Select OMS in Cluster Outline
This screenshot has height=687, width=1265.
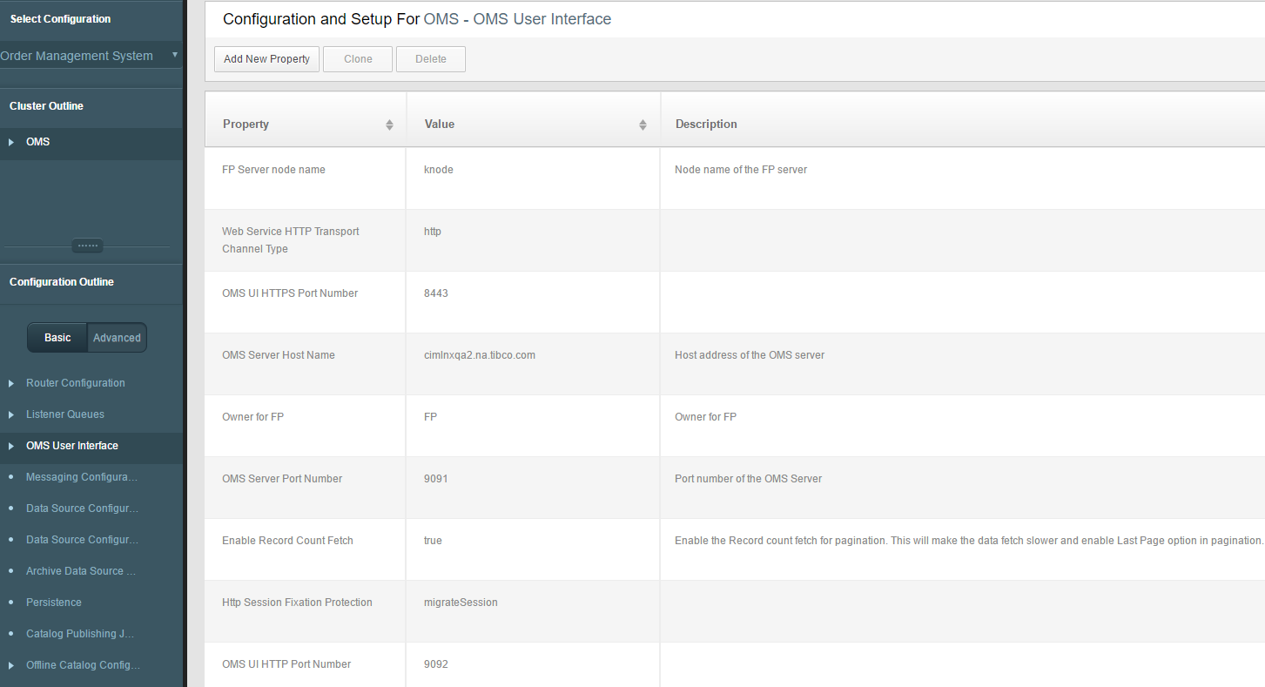click(38, 142)
